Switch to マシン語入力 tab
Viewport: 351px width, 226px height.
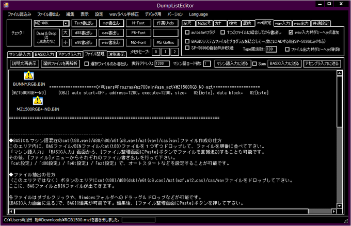(20, 54)
